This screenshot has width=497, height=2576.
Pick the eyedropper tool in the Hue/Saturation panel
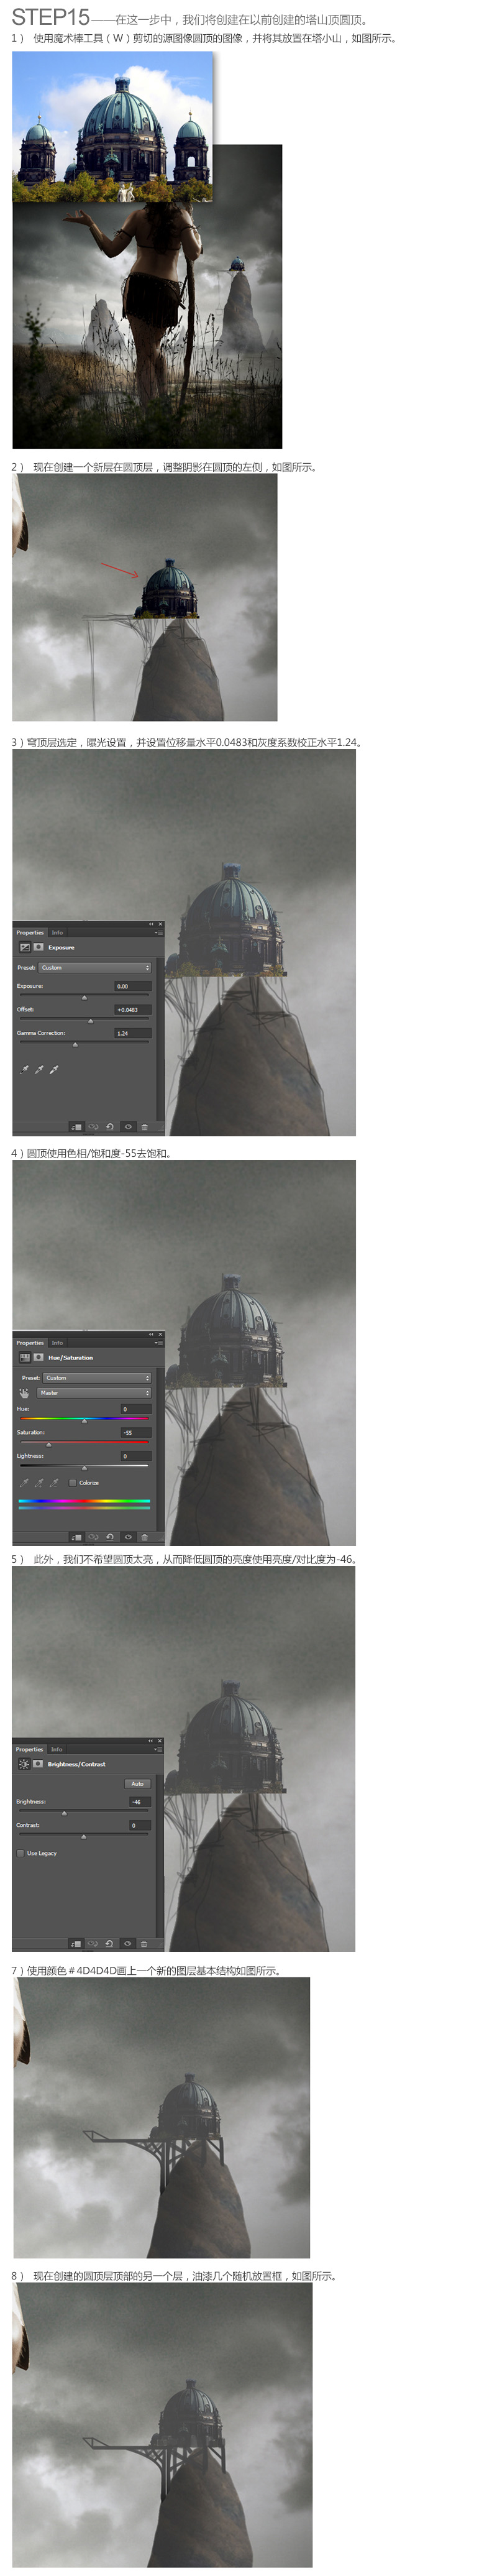[24, 1483]
